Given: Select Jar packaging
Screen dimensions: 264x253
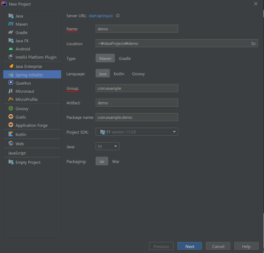Looking at the screenshot, I should click(102, 161).
